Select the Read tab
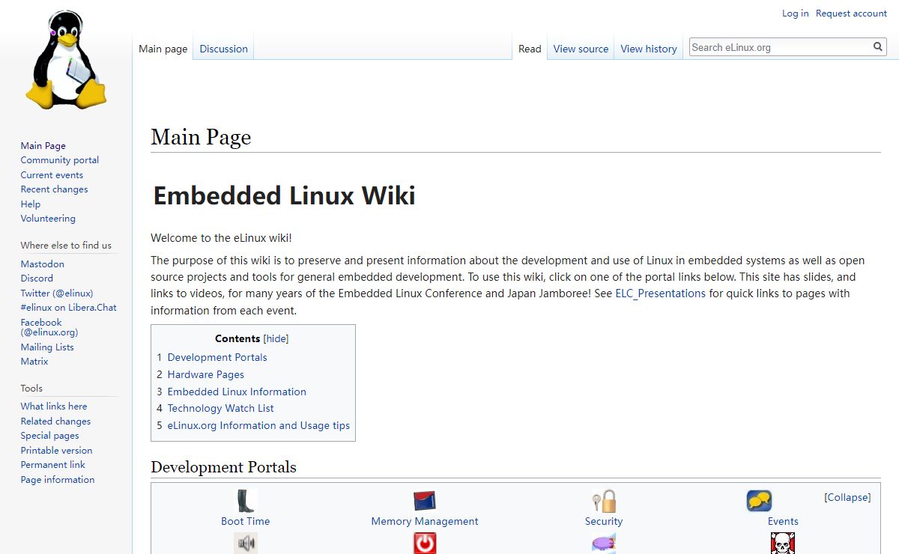Image resolution: width=899 pixels, height=554 pixels. (x=530, y=49)
